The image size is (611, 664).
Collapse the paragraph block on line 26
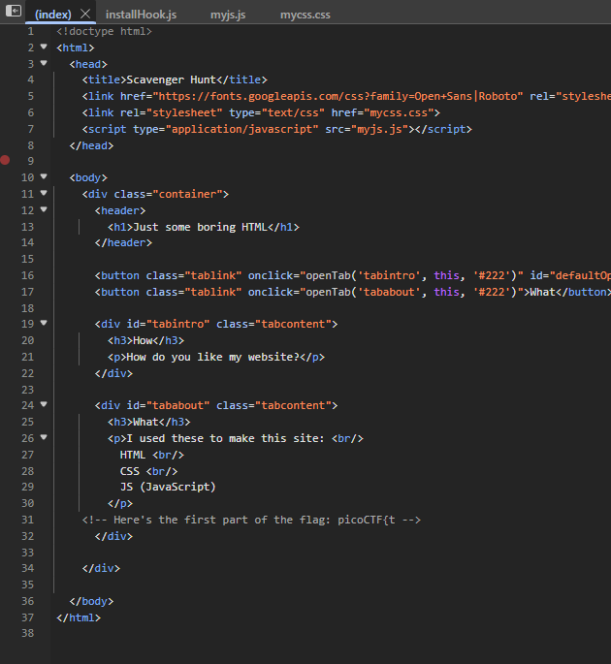click(44, 437)
